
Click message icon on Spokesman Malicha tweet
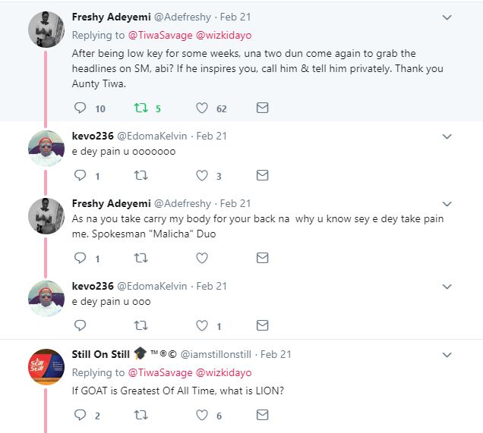(x=262, y=258)
